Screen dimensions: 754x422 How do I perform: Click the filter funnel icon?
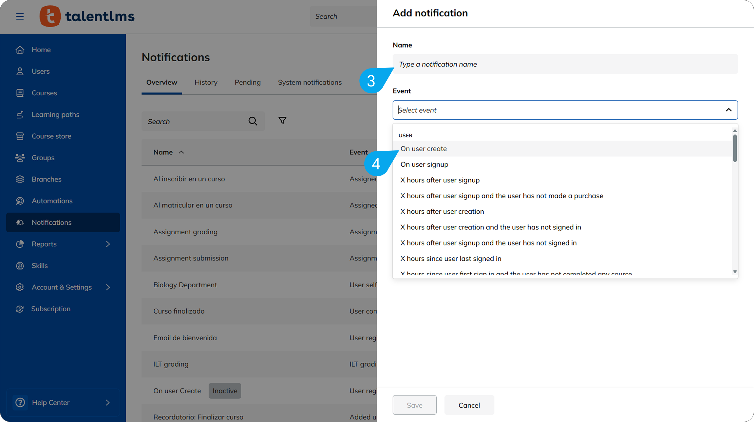point(282,121)
